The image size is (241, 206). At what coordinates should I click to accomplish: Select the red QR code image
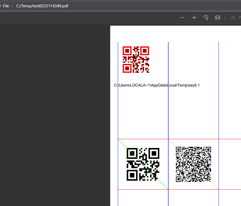136,59
